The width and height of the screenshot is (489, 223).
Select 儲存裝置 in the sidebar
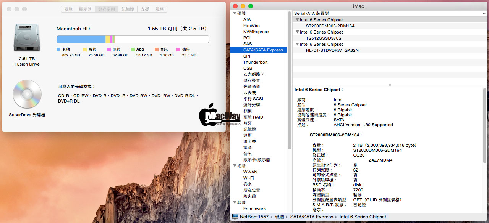pyautogui.click(x=251, y=80)
